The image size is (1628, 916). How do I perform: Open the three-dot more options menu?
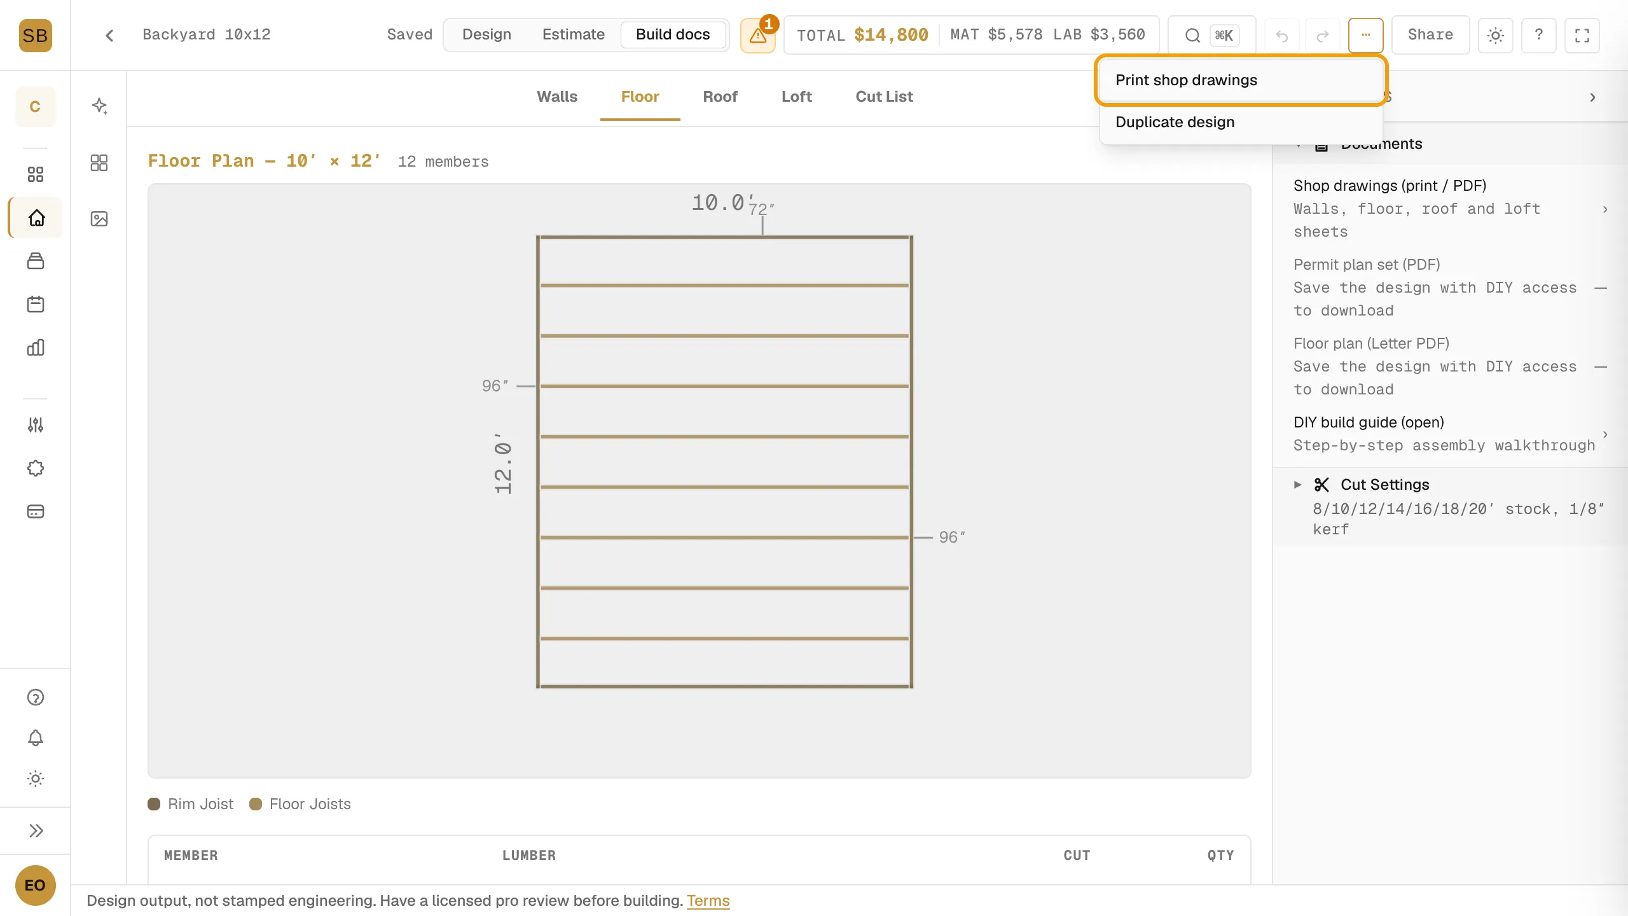[x=1365, y=35]
